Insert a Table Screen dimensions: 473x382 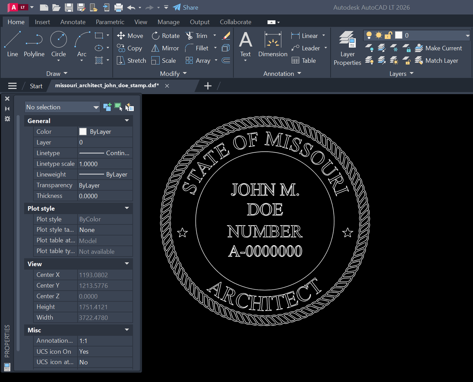(304, 60)
